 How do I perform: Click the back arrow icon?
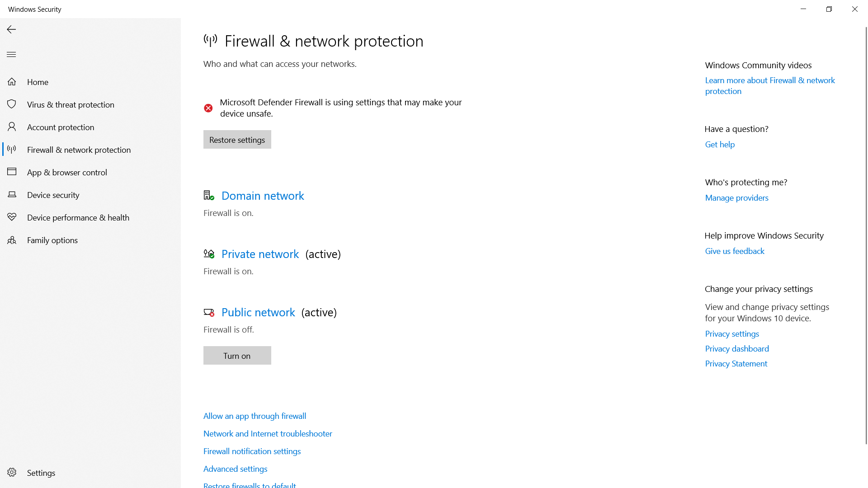(11, 29)
